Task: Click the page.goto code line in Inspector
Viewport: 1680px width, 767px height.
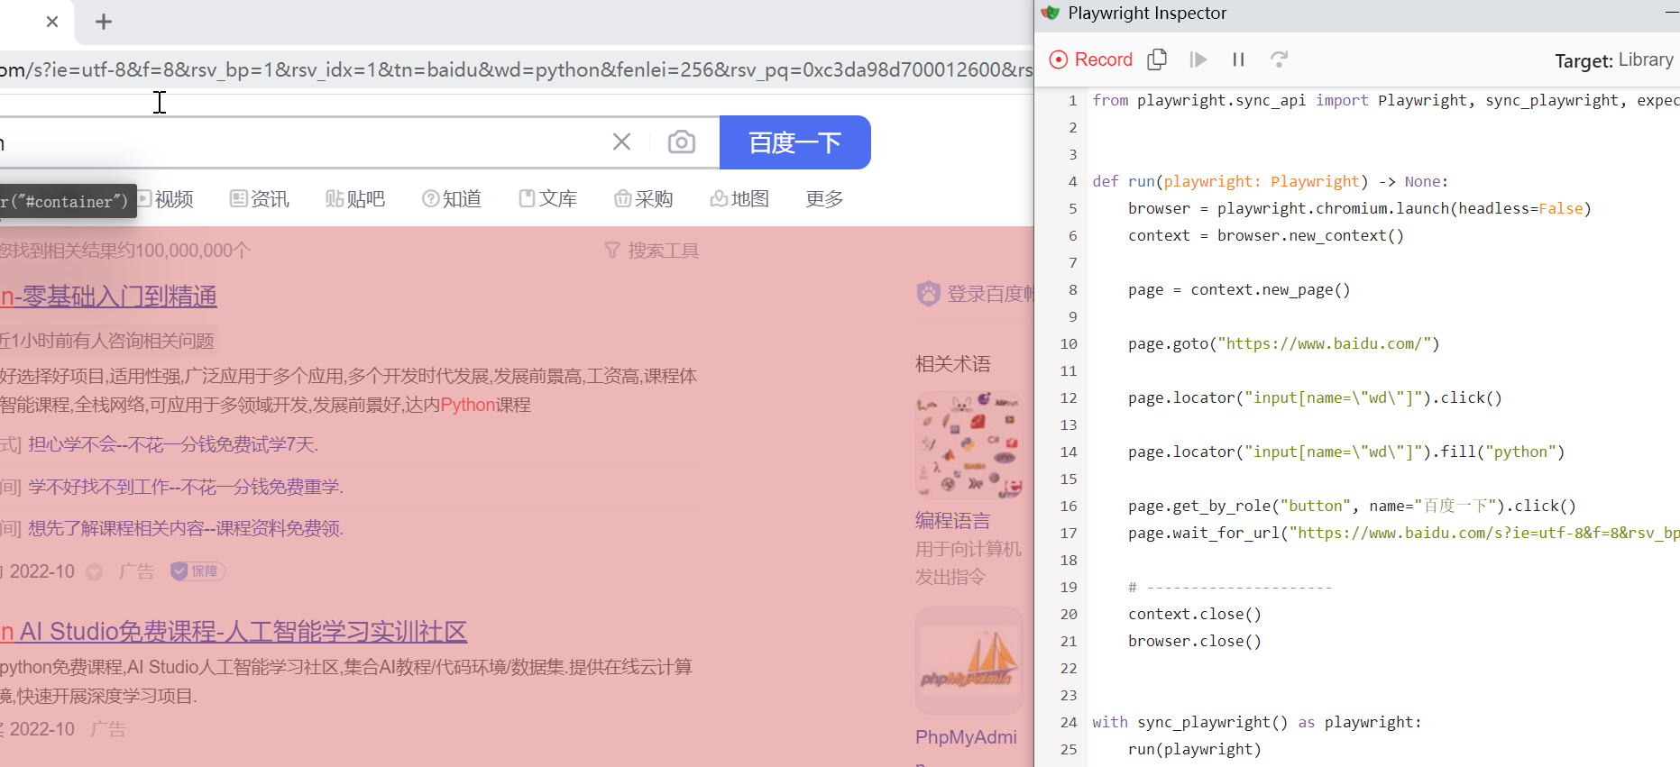Action: 1284,343
